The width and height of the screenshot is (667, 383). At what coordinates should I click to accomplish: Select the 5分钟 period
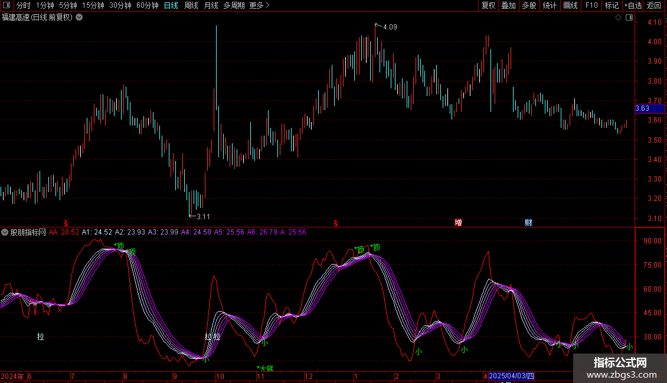68,5
